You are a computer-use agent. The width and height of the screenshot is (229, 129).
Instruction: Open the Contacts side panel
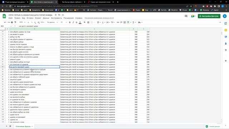point(226,43)
